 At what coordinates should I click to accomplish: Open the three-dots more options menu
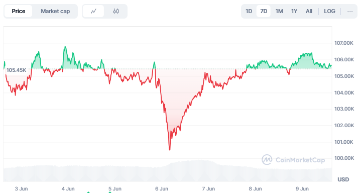tap(350, 11)
